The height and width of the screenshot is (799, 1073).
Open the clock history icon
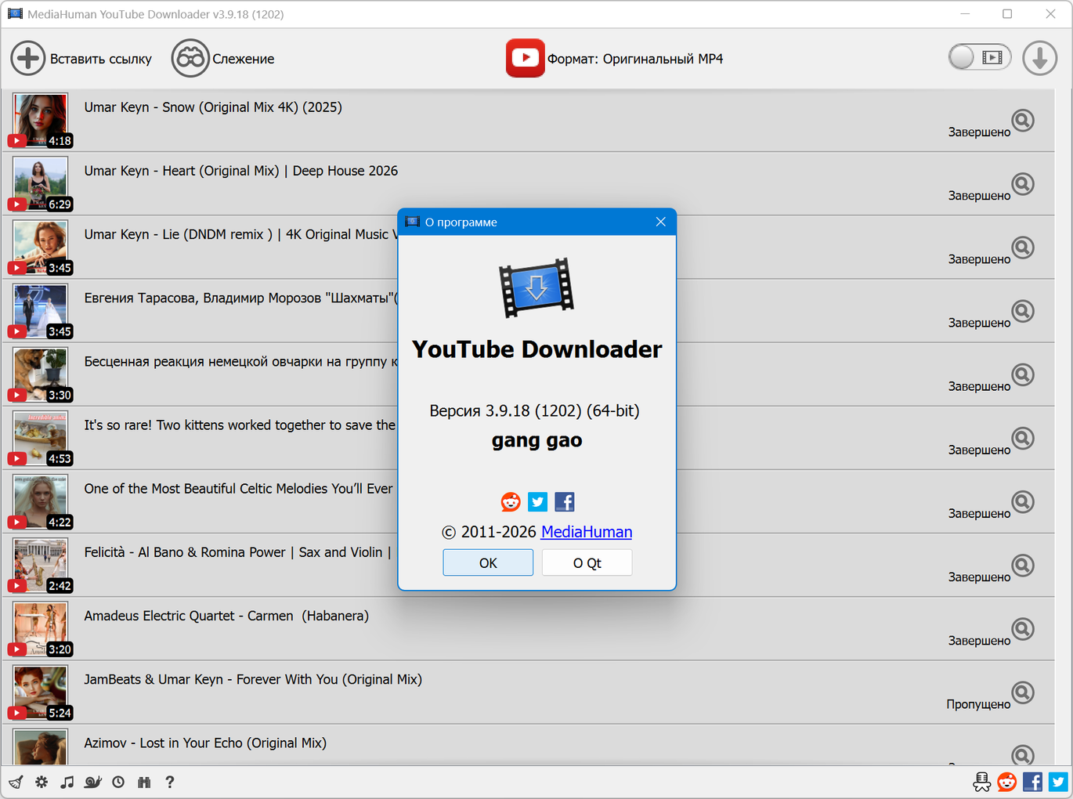pos(118,782)
